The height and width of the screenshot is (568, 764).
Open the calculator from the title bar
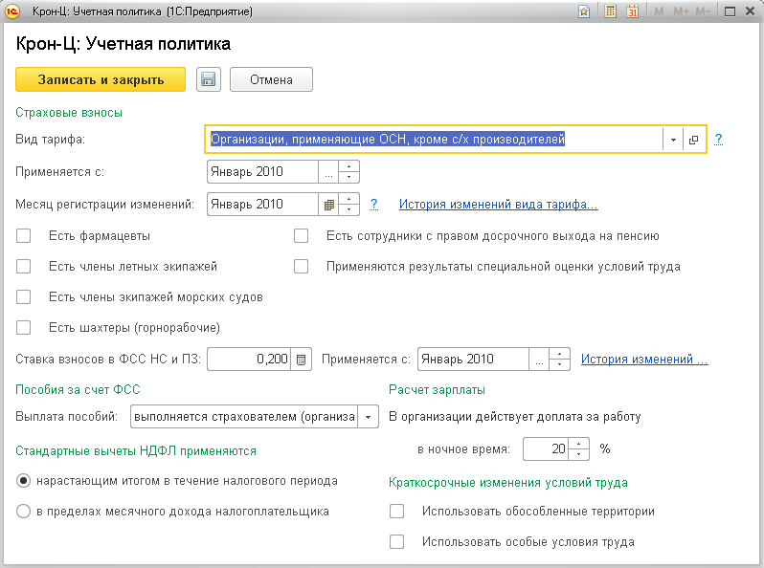(611, 12)
